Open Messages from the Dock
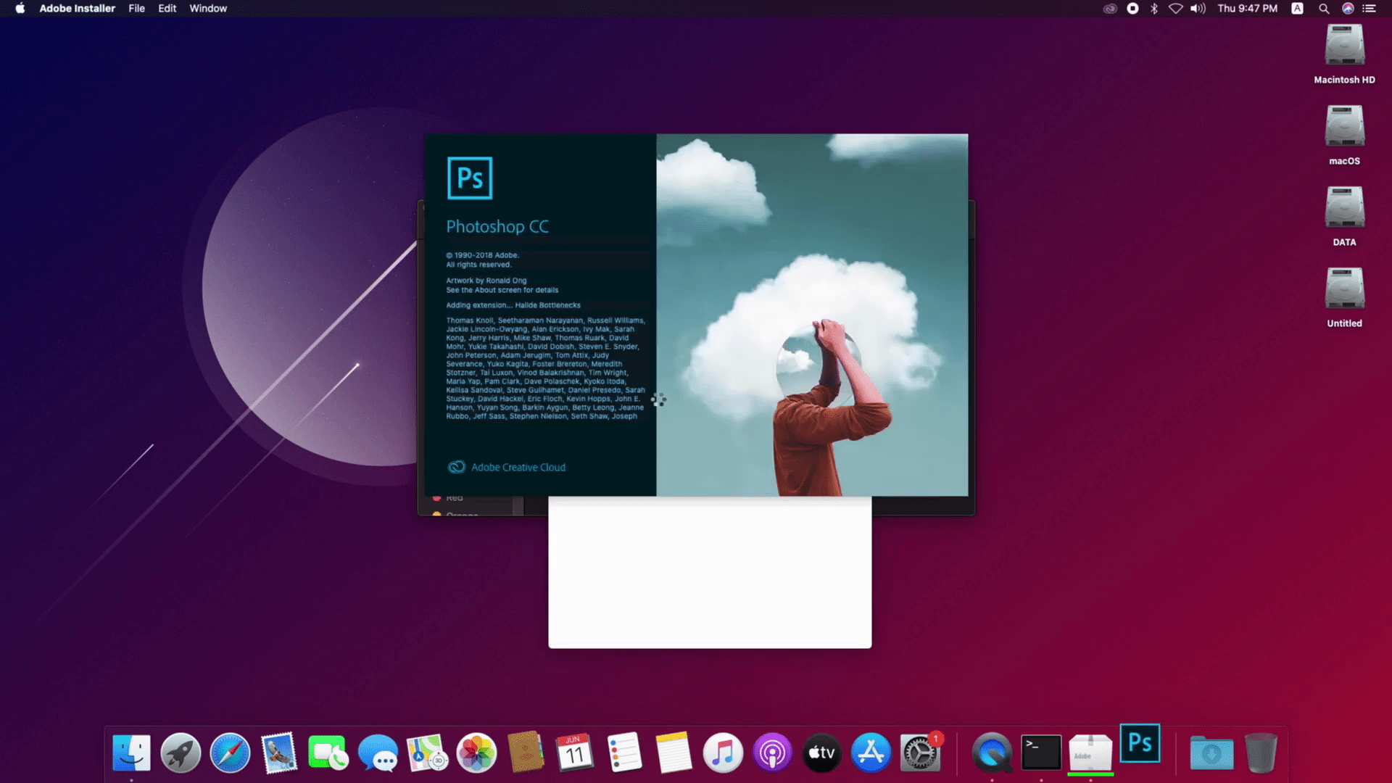 (378, 753)
